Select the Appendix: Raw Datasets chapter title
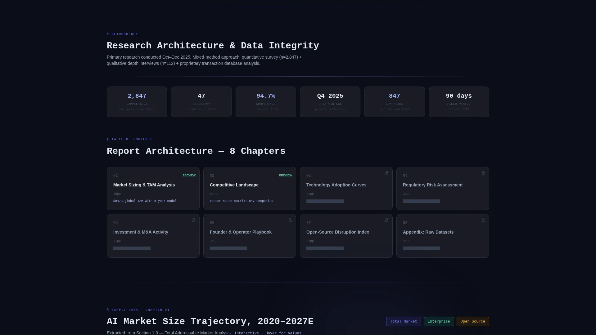596x335 pixels. pyautogui.click(x=428, y=232)
